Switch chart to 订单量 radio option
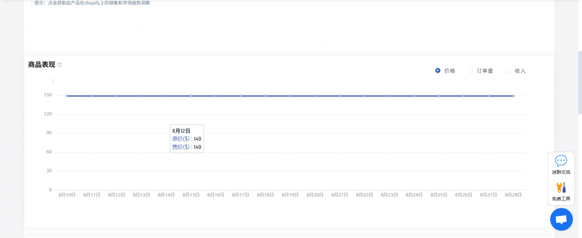Image resolution: width=582 pixels, height=238 pixels. tap(470, 70)
